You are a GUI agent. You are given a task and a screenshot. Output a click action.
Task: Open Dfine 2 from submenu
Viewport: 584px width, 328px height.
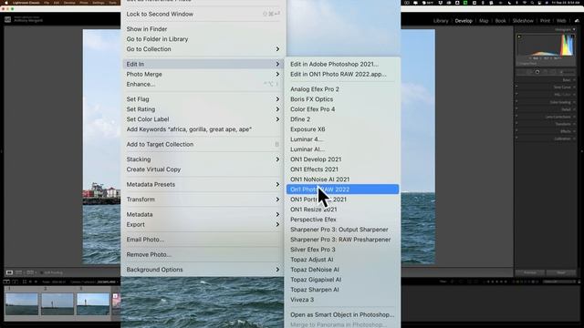click(300, 119)
